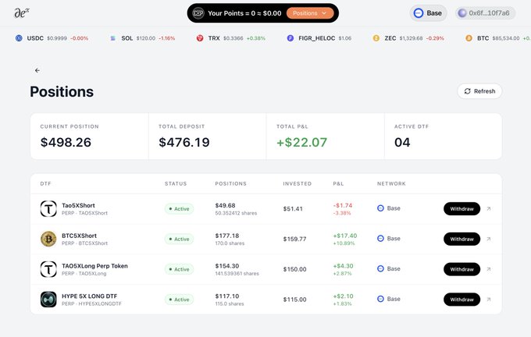The image size is (531, 337).
Task: Click the NETWORK column header
Action: coord(391,184)
